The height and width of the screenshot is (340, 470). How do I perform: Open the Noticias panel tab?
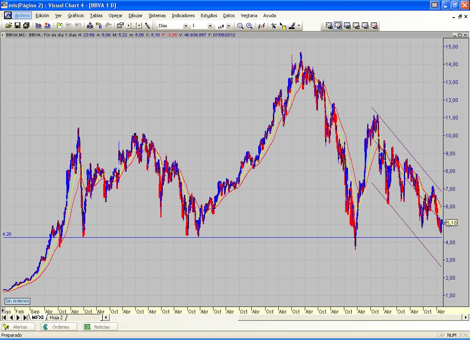(x=100, y=327)
